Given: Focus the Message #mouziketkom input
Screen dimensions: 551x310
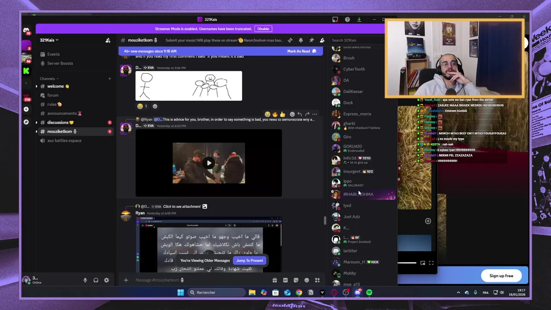Looking at the screenshot, I should coord(200,280).
